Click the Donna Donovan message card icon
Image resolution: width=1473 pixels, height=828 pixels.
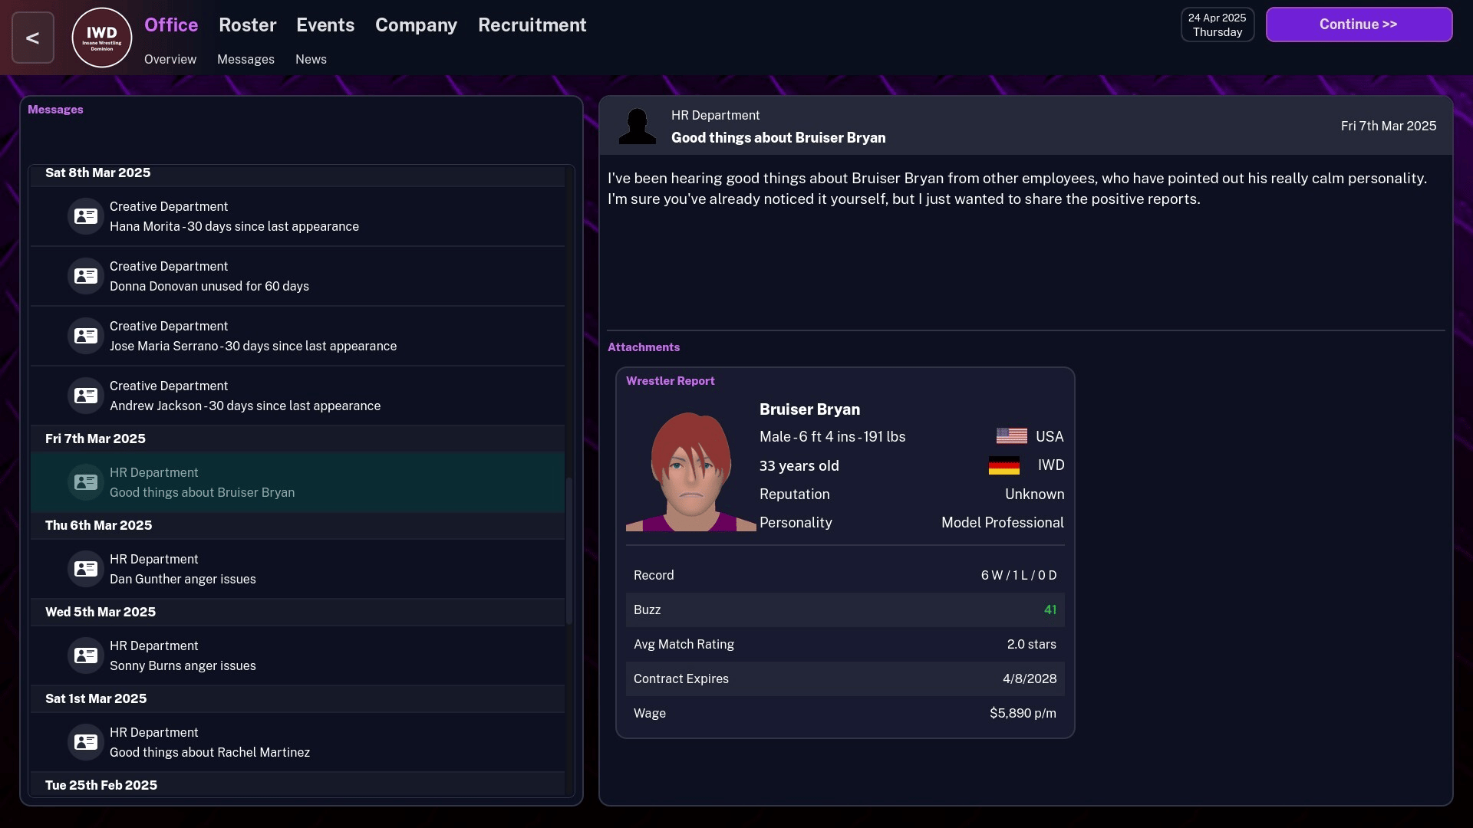[x=85, y=276]
